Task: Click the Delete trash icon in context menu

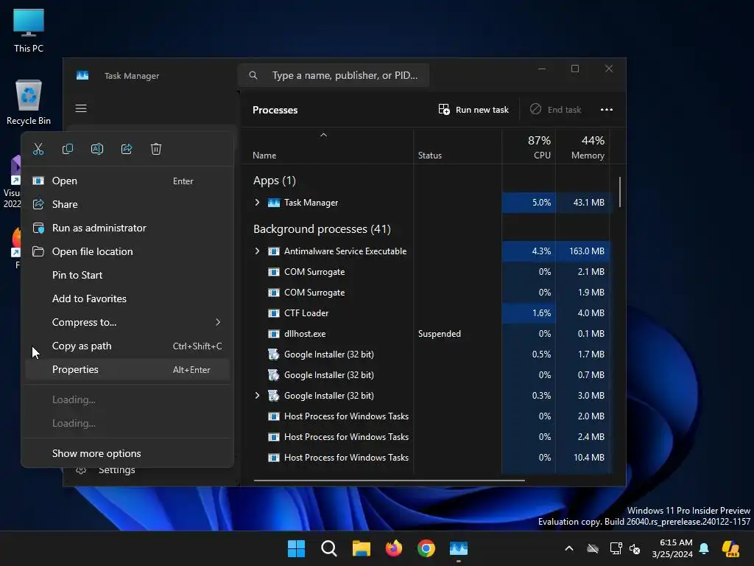Action: 156,149
